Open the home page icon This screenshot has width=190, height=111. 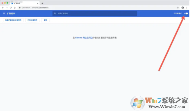[x=15, y=8]
